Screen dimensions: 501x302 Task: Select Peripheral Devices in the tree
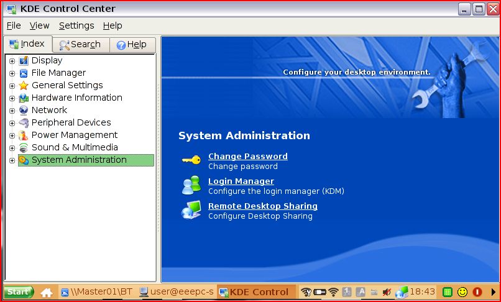tap(71, 122)
